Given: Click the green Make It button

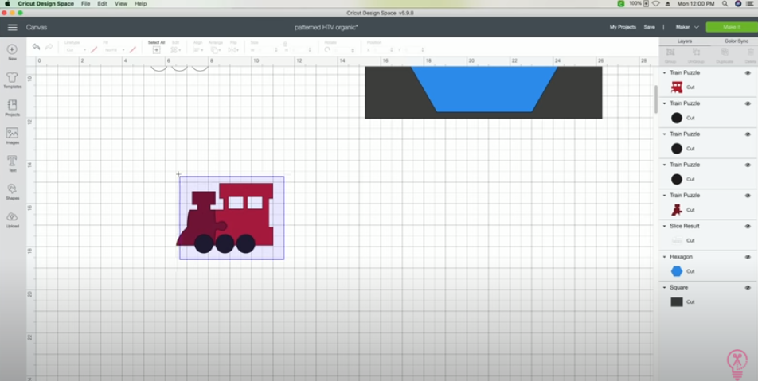Looking at the screenshot, I should pyautogui.click(x=732, y=27).
